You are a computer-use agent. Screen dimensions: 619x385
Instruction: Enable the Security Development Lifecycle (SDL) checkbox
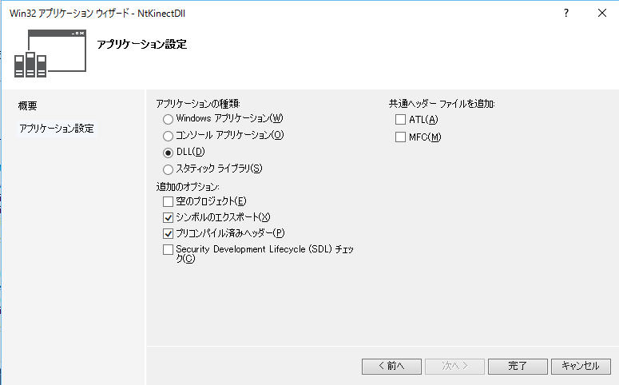point(168,250)
